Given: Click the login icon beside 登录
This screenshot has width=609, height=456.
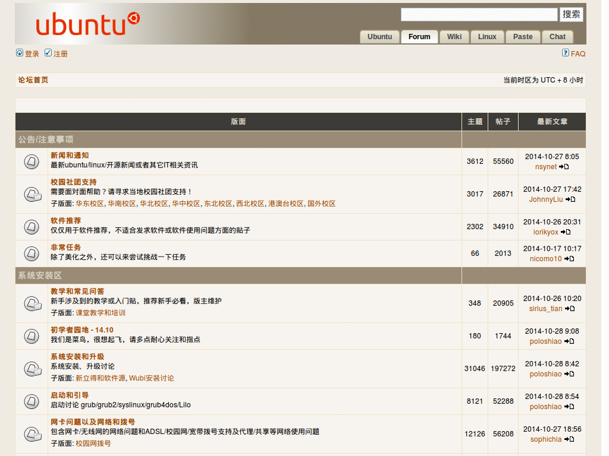Looking at the screenshot, I should [20, 53].
